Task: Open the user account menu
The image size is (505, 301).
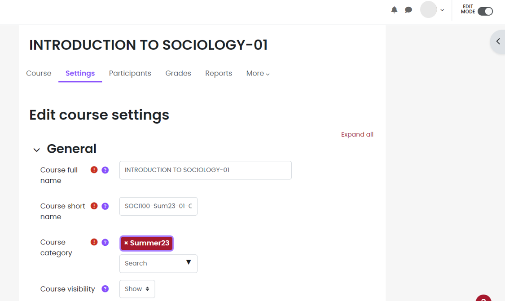Action: (432, 9)
